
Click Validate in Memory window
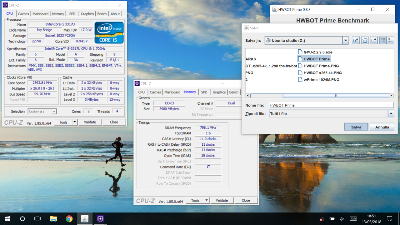[222, 201]
